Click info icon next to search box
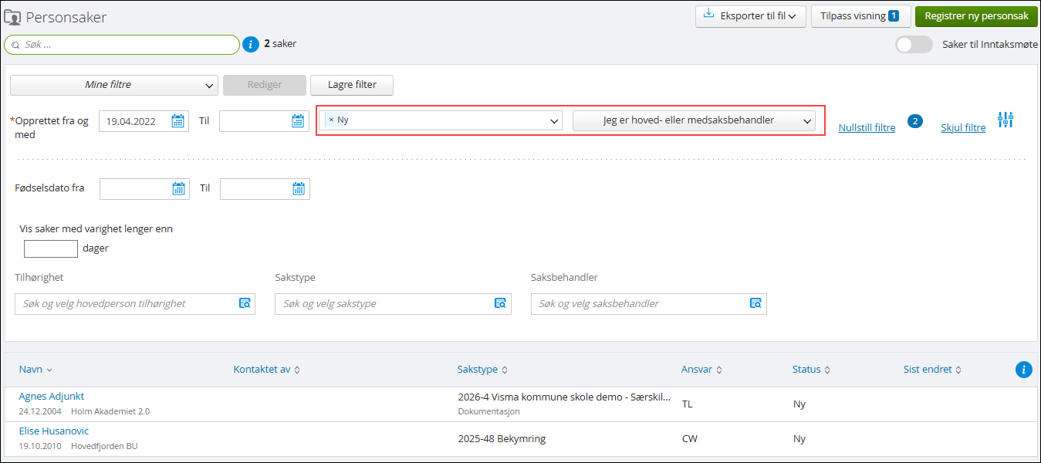 [x=251, y=45]
